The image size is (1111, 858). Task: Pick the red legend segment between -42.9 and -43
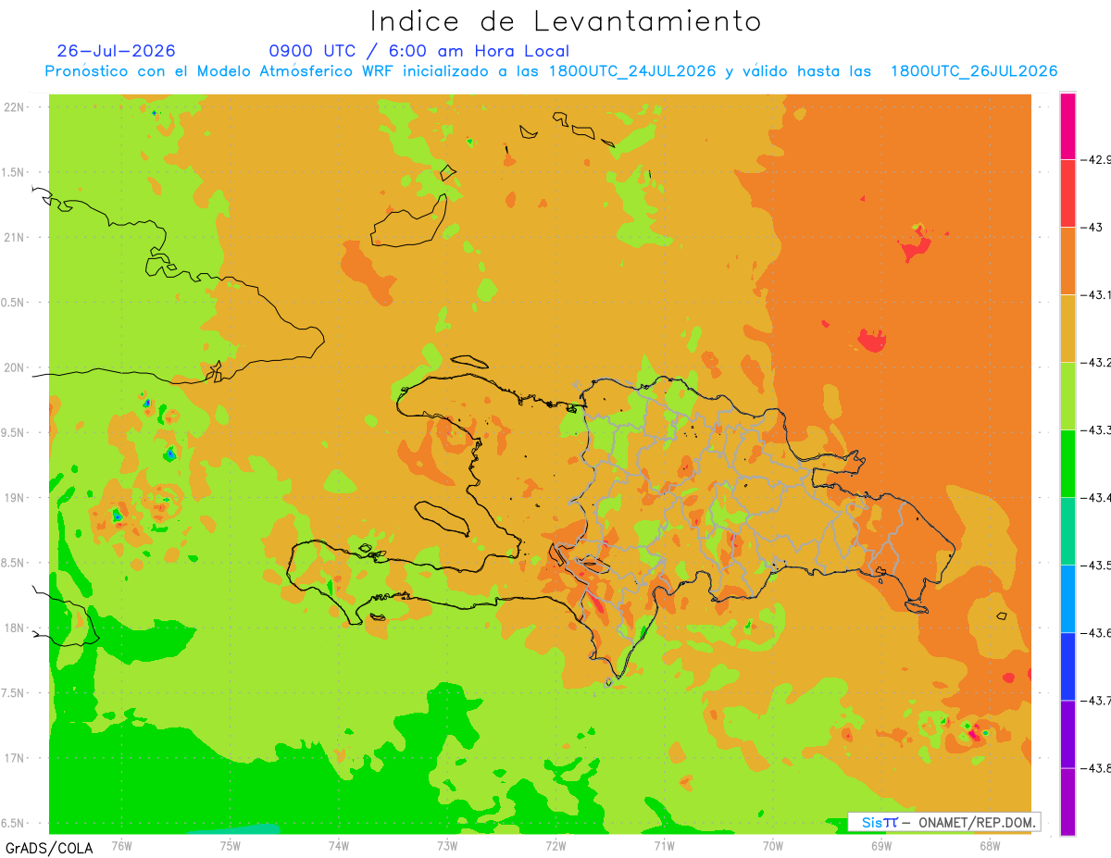(x=1067, y=193)
